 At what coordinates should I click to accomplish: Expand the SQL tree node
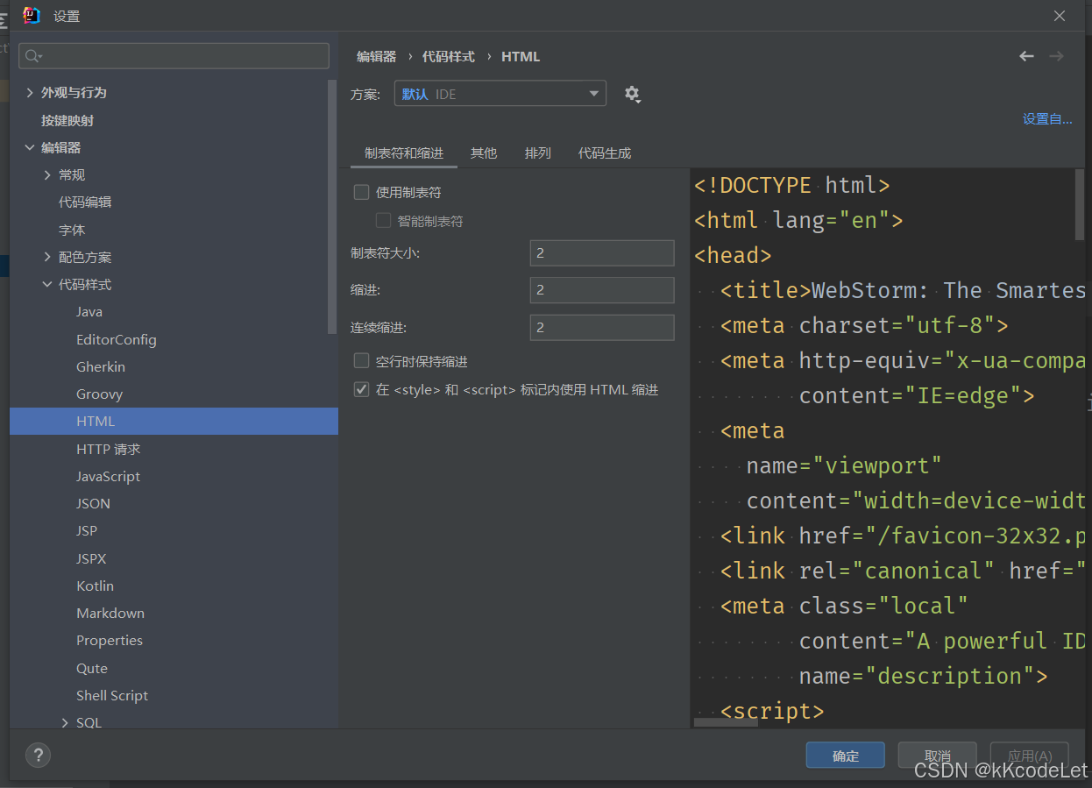(x=65, y=722)
